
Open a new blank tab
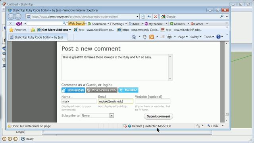pos(70,37)
